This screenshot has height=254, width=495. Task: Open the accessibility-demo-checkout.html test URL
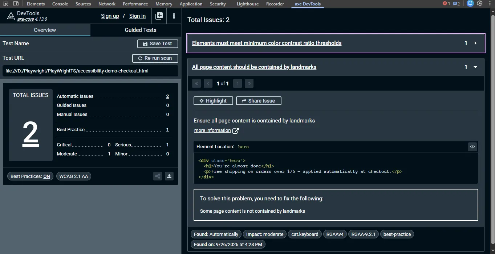(x=77, y=71)
